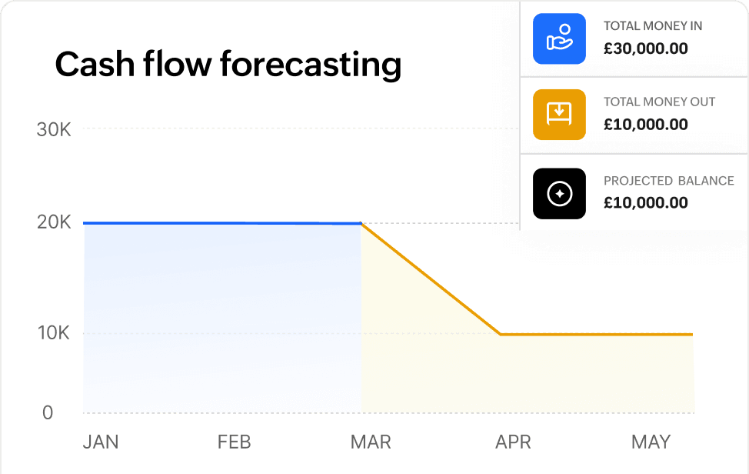Click the 20K y-axis label
This screenshot has height=474, width=749.
tap(54, 222)
